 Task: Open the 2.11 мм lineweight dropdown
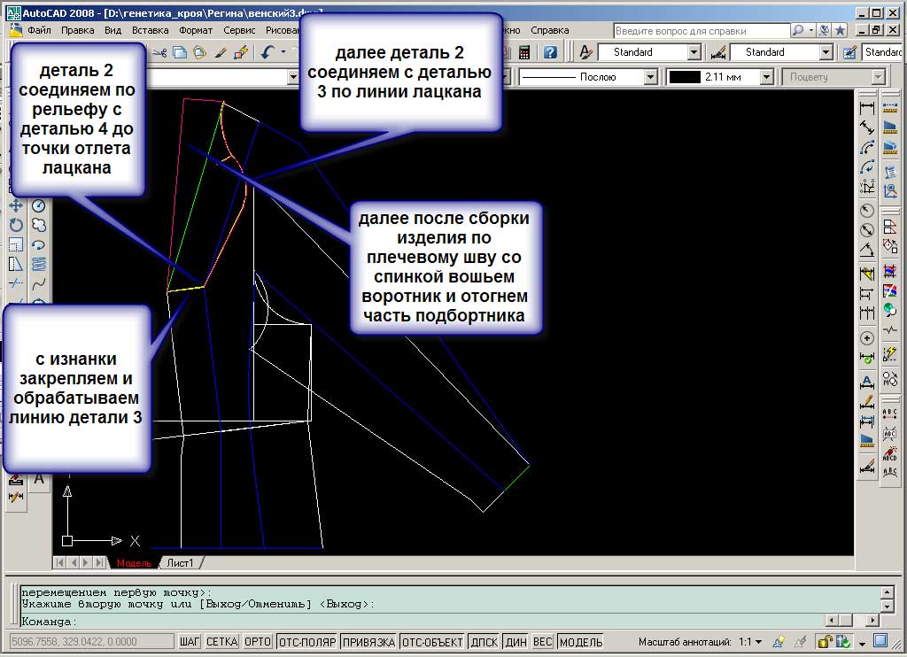click(x=766, y=77)
